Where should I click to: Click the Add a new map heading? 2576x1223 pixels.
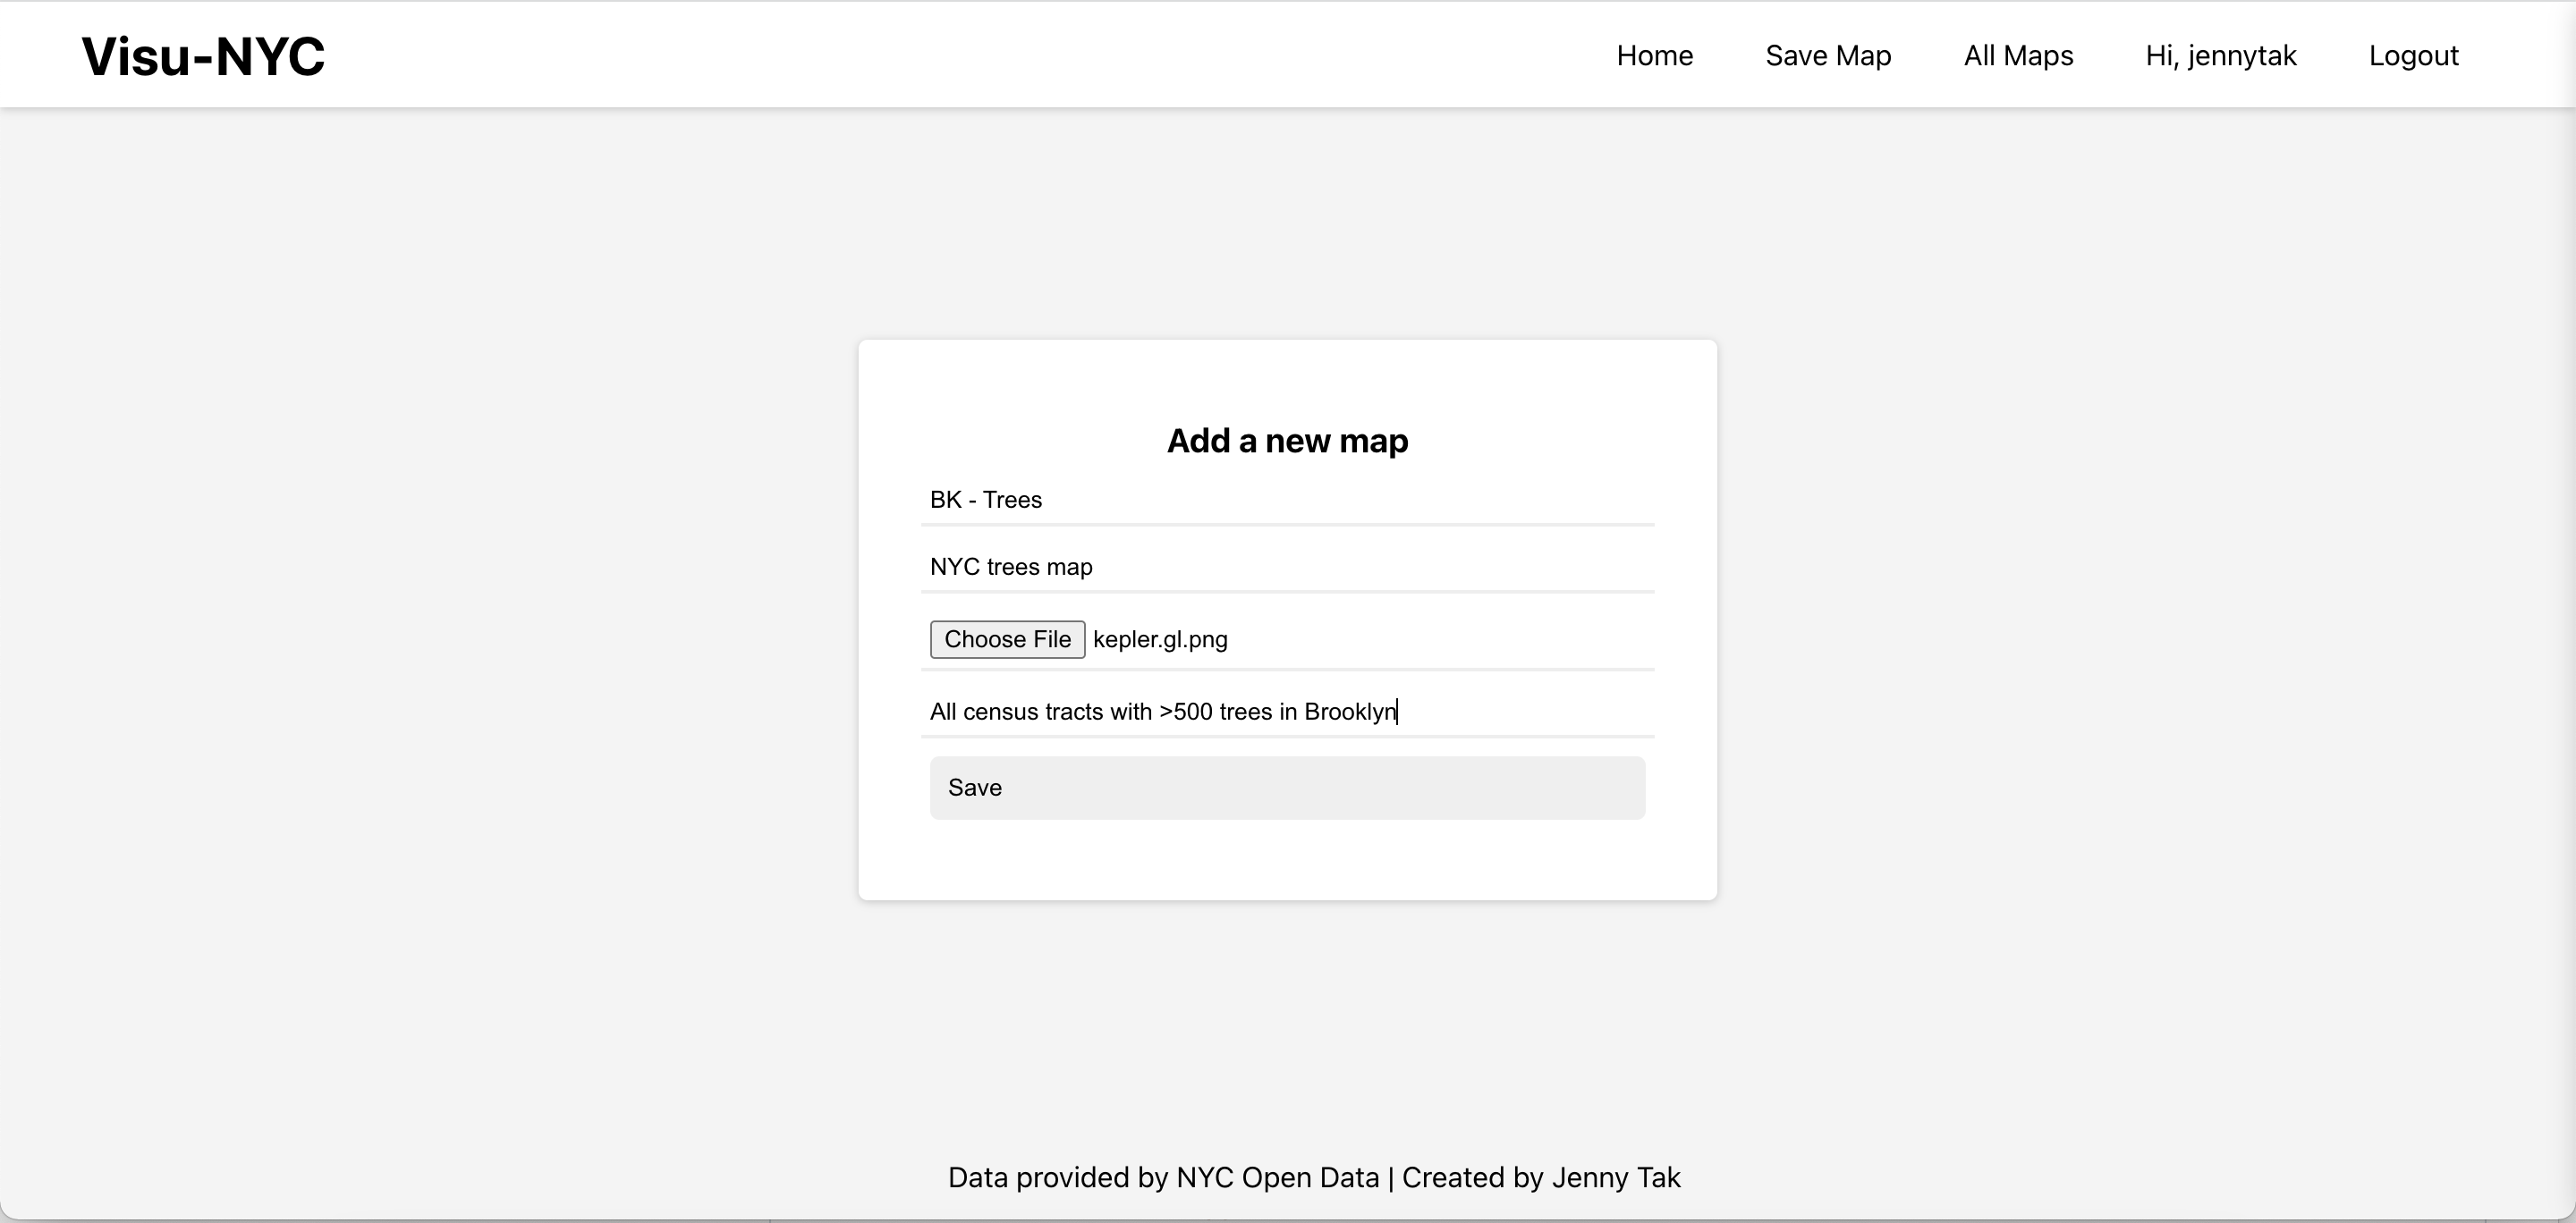pyautogui.click(x=1286, y=441)
